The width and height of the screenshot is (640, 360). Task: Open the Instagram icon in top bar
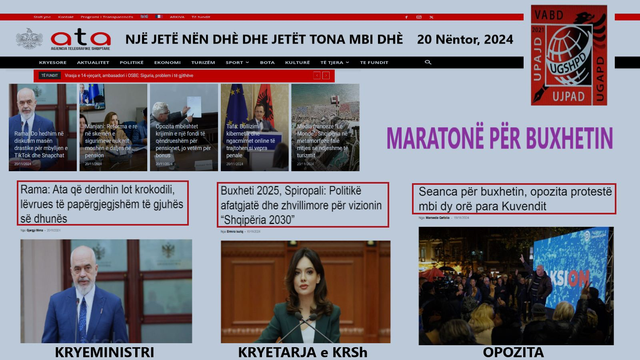click(x=419, y=17)
